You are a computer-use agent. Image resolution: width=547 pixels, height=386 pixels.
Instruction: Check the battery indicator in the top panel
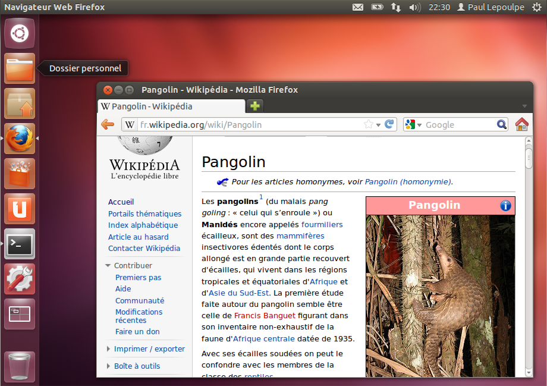[x=377, y=7]
